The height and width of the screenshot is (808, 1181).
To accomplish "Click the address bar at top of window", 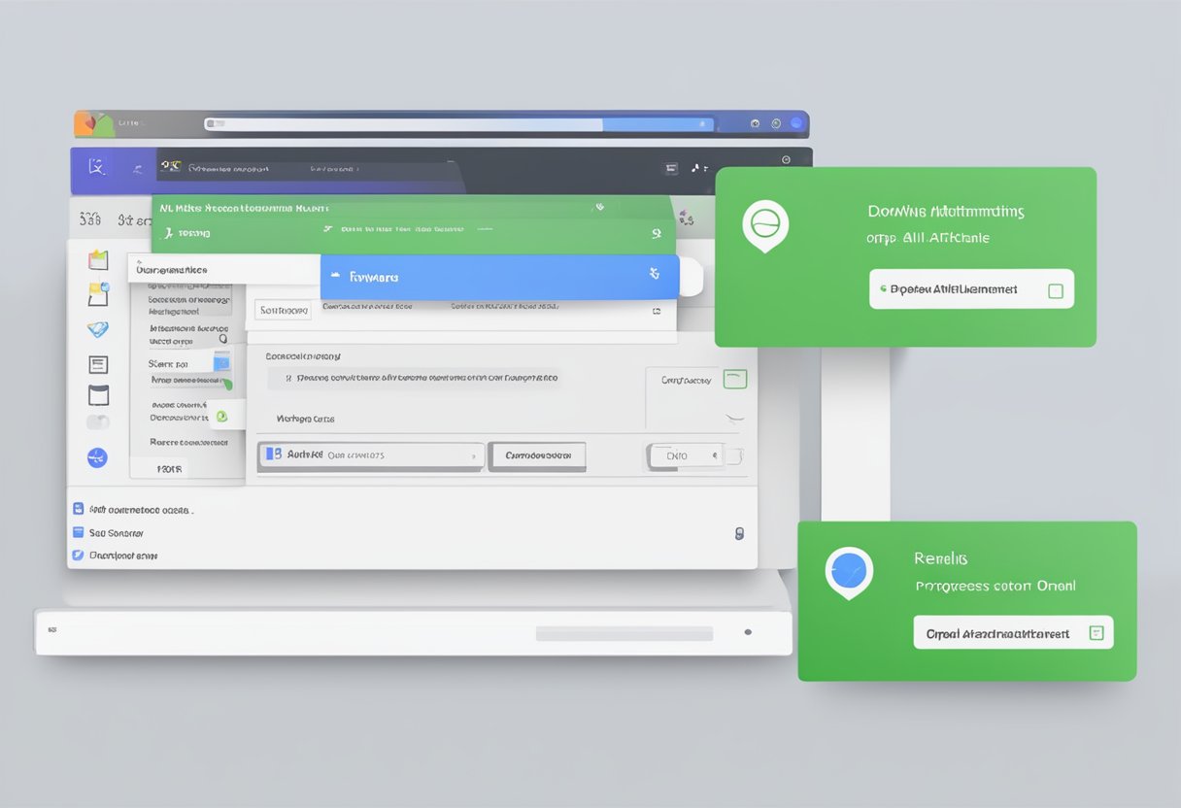I will (x=456, y=124).
